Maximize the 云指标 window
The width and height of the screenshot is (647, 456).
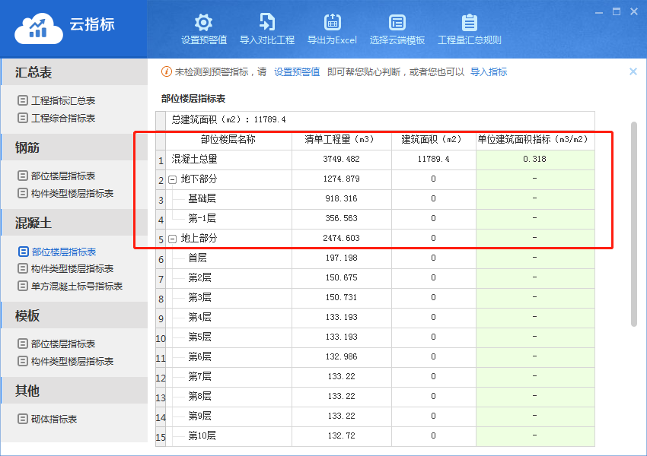pos(617,12)
